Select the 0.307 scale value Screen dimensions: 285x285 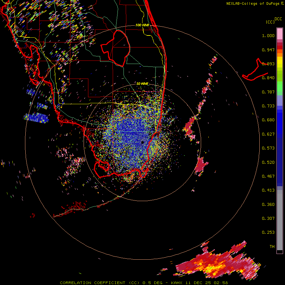(x=268, y=218)
